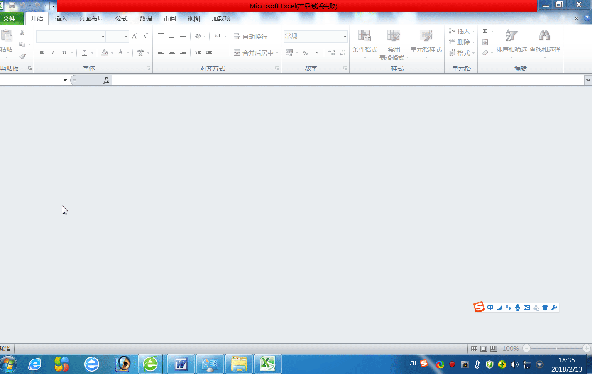Screen dimensions: 592x374
Task: Open 套用表格格式 table format gallery
Action: pyautogui.click(x=394, y=44)
